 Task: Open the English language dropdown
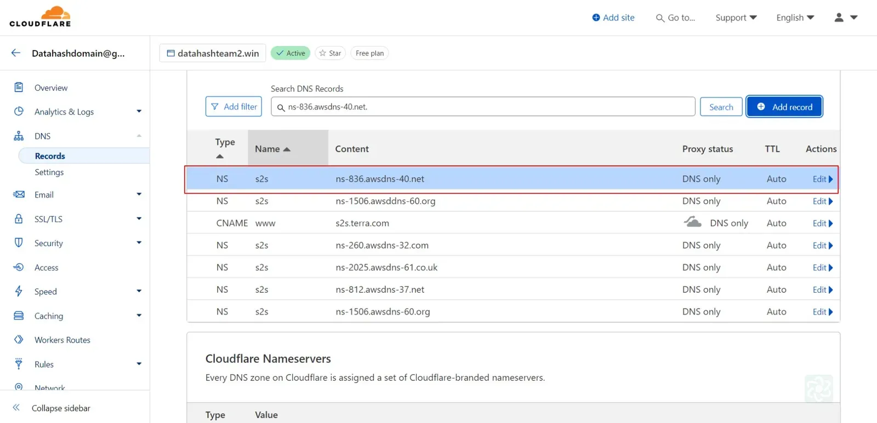point(795,18)
